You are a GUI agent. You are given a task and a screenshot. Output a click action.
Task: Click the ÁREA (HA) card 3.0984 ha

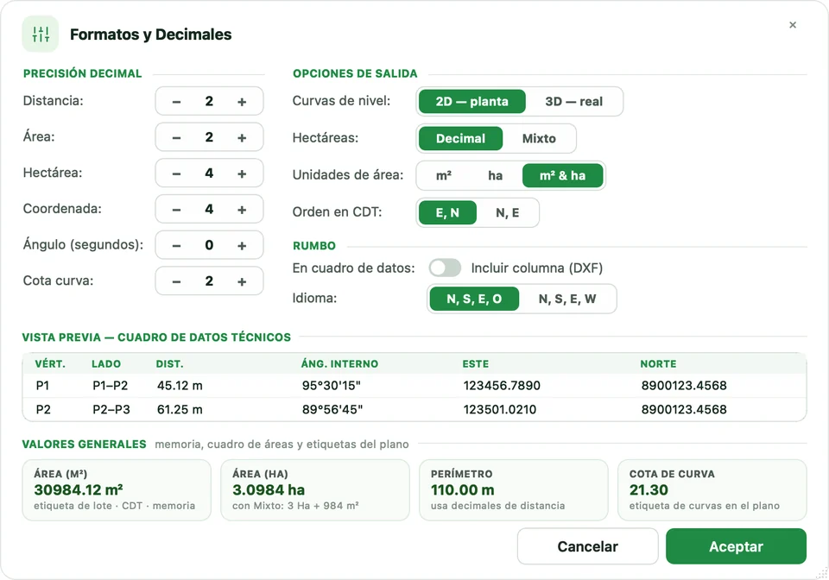coord(315,490)
